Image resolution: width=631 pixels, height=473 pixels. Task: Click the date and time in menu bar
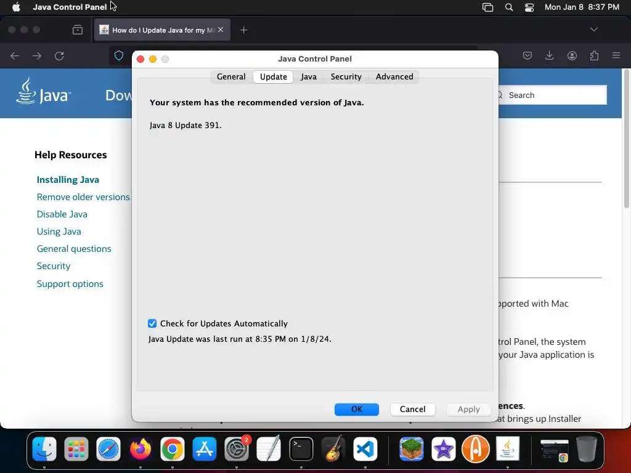point(582,7)
